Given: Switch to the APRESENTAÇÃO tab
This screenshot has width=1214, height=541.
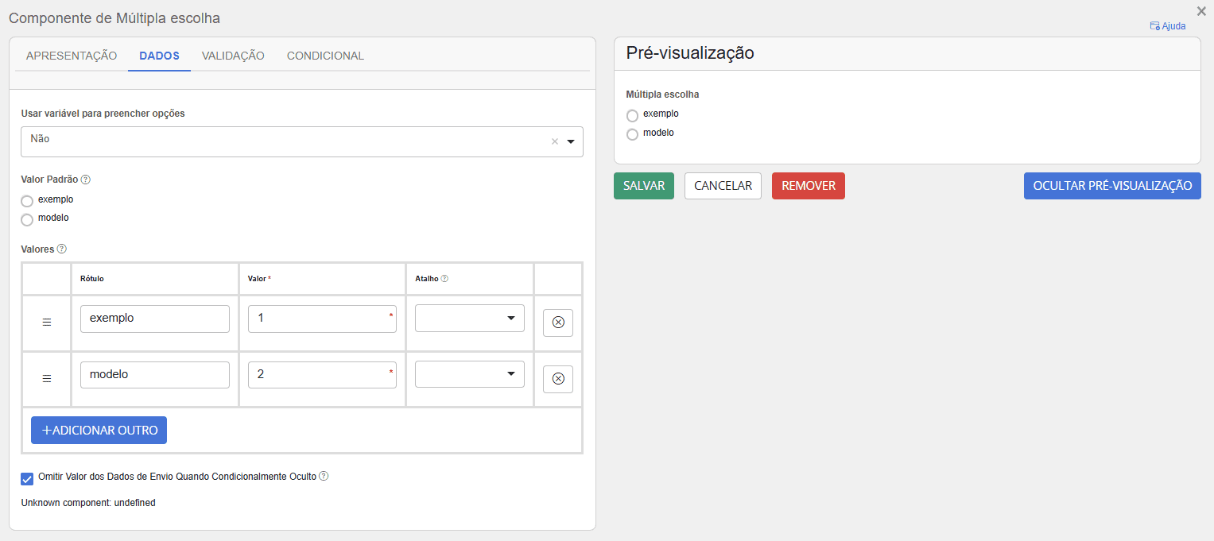Looking at the screenshot, I should pyautogui.click(x=72, y=56).
